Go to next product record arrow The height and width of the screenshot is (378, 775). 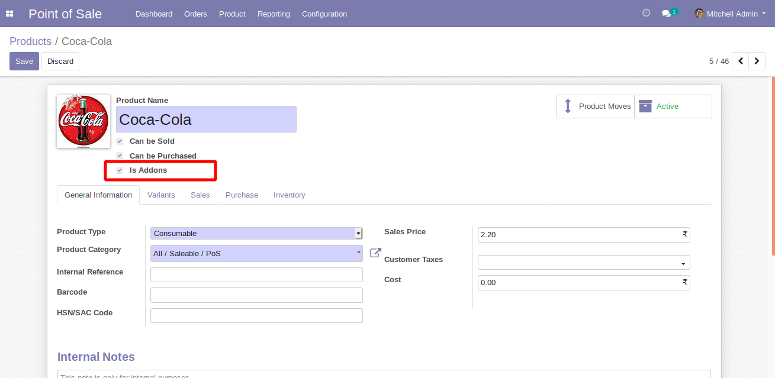(757, 62)
